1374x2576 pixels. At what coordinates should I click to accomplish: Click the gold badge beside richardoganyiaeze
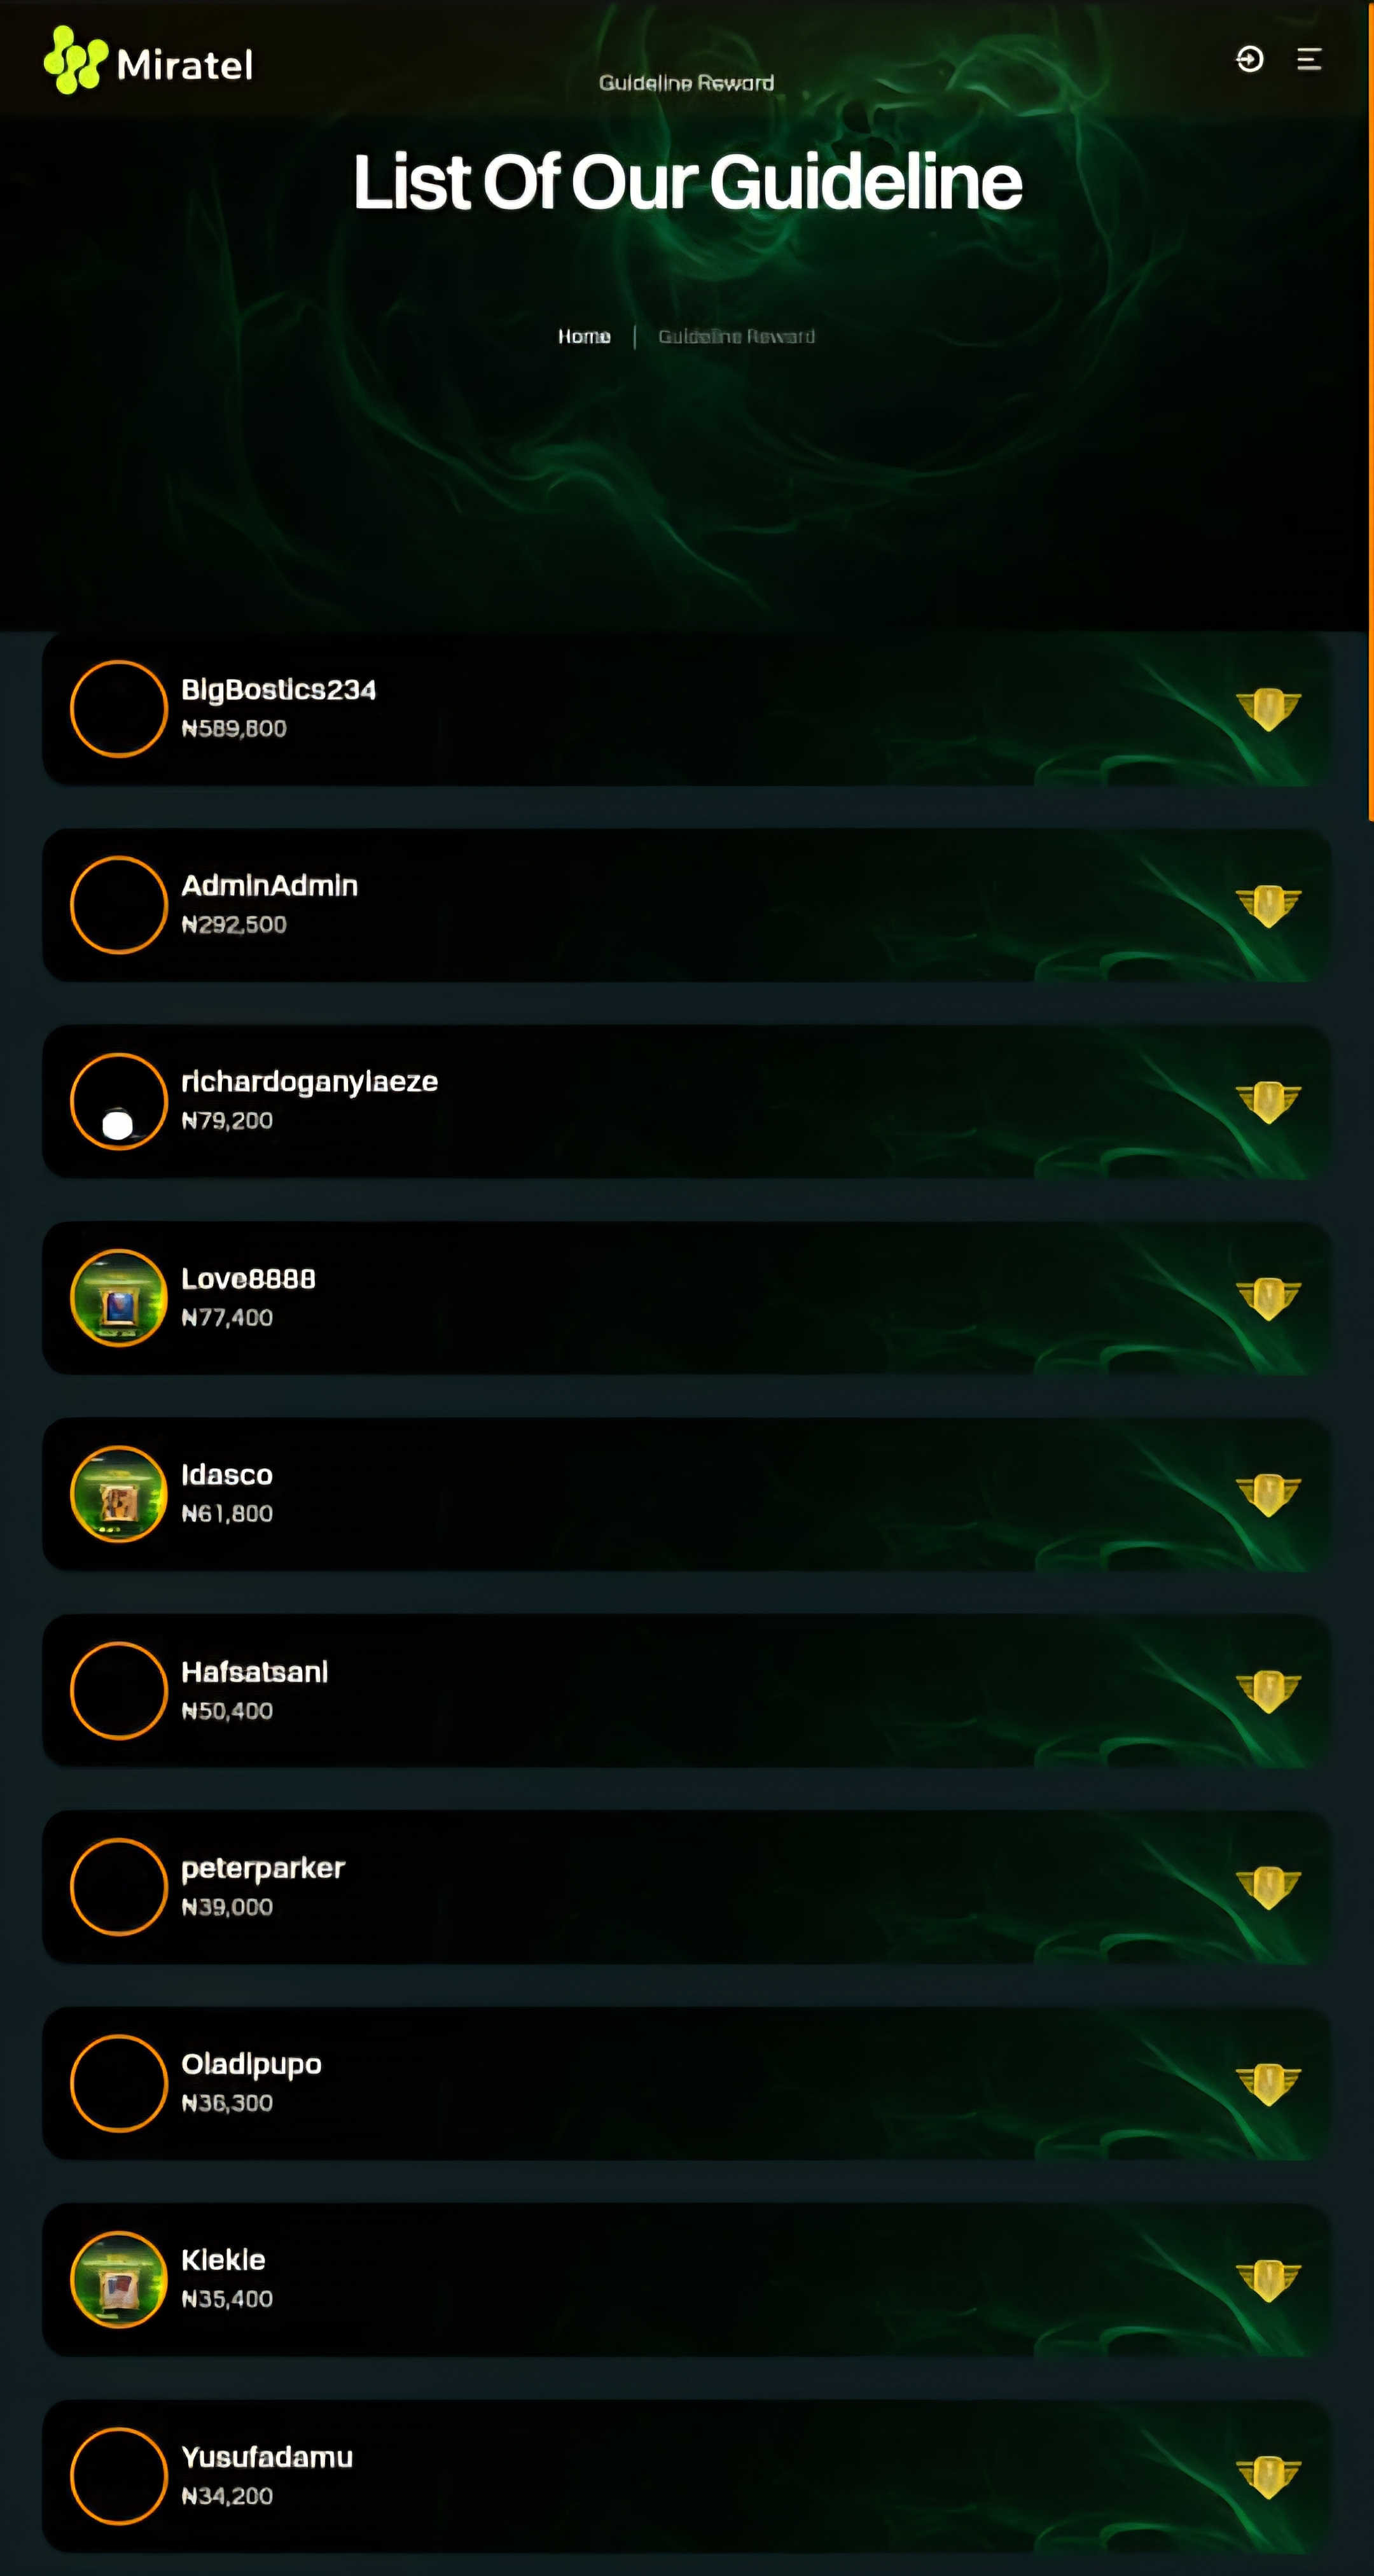[1268, 1101]
